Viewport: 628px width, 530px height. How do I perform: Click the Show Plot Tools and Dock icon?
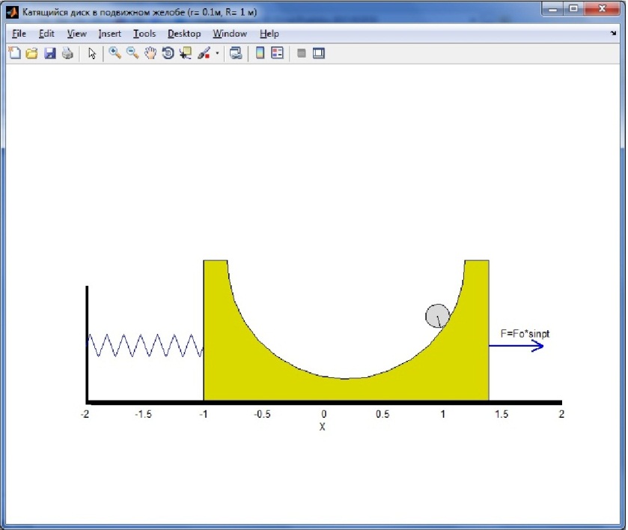319,53
